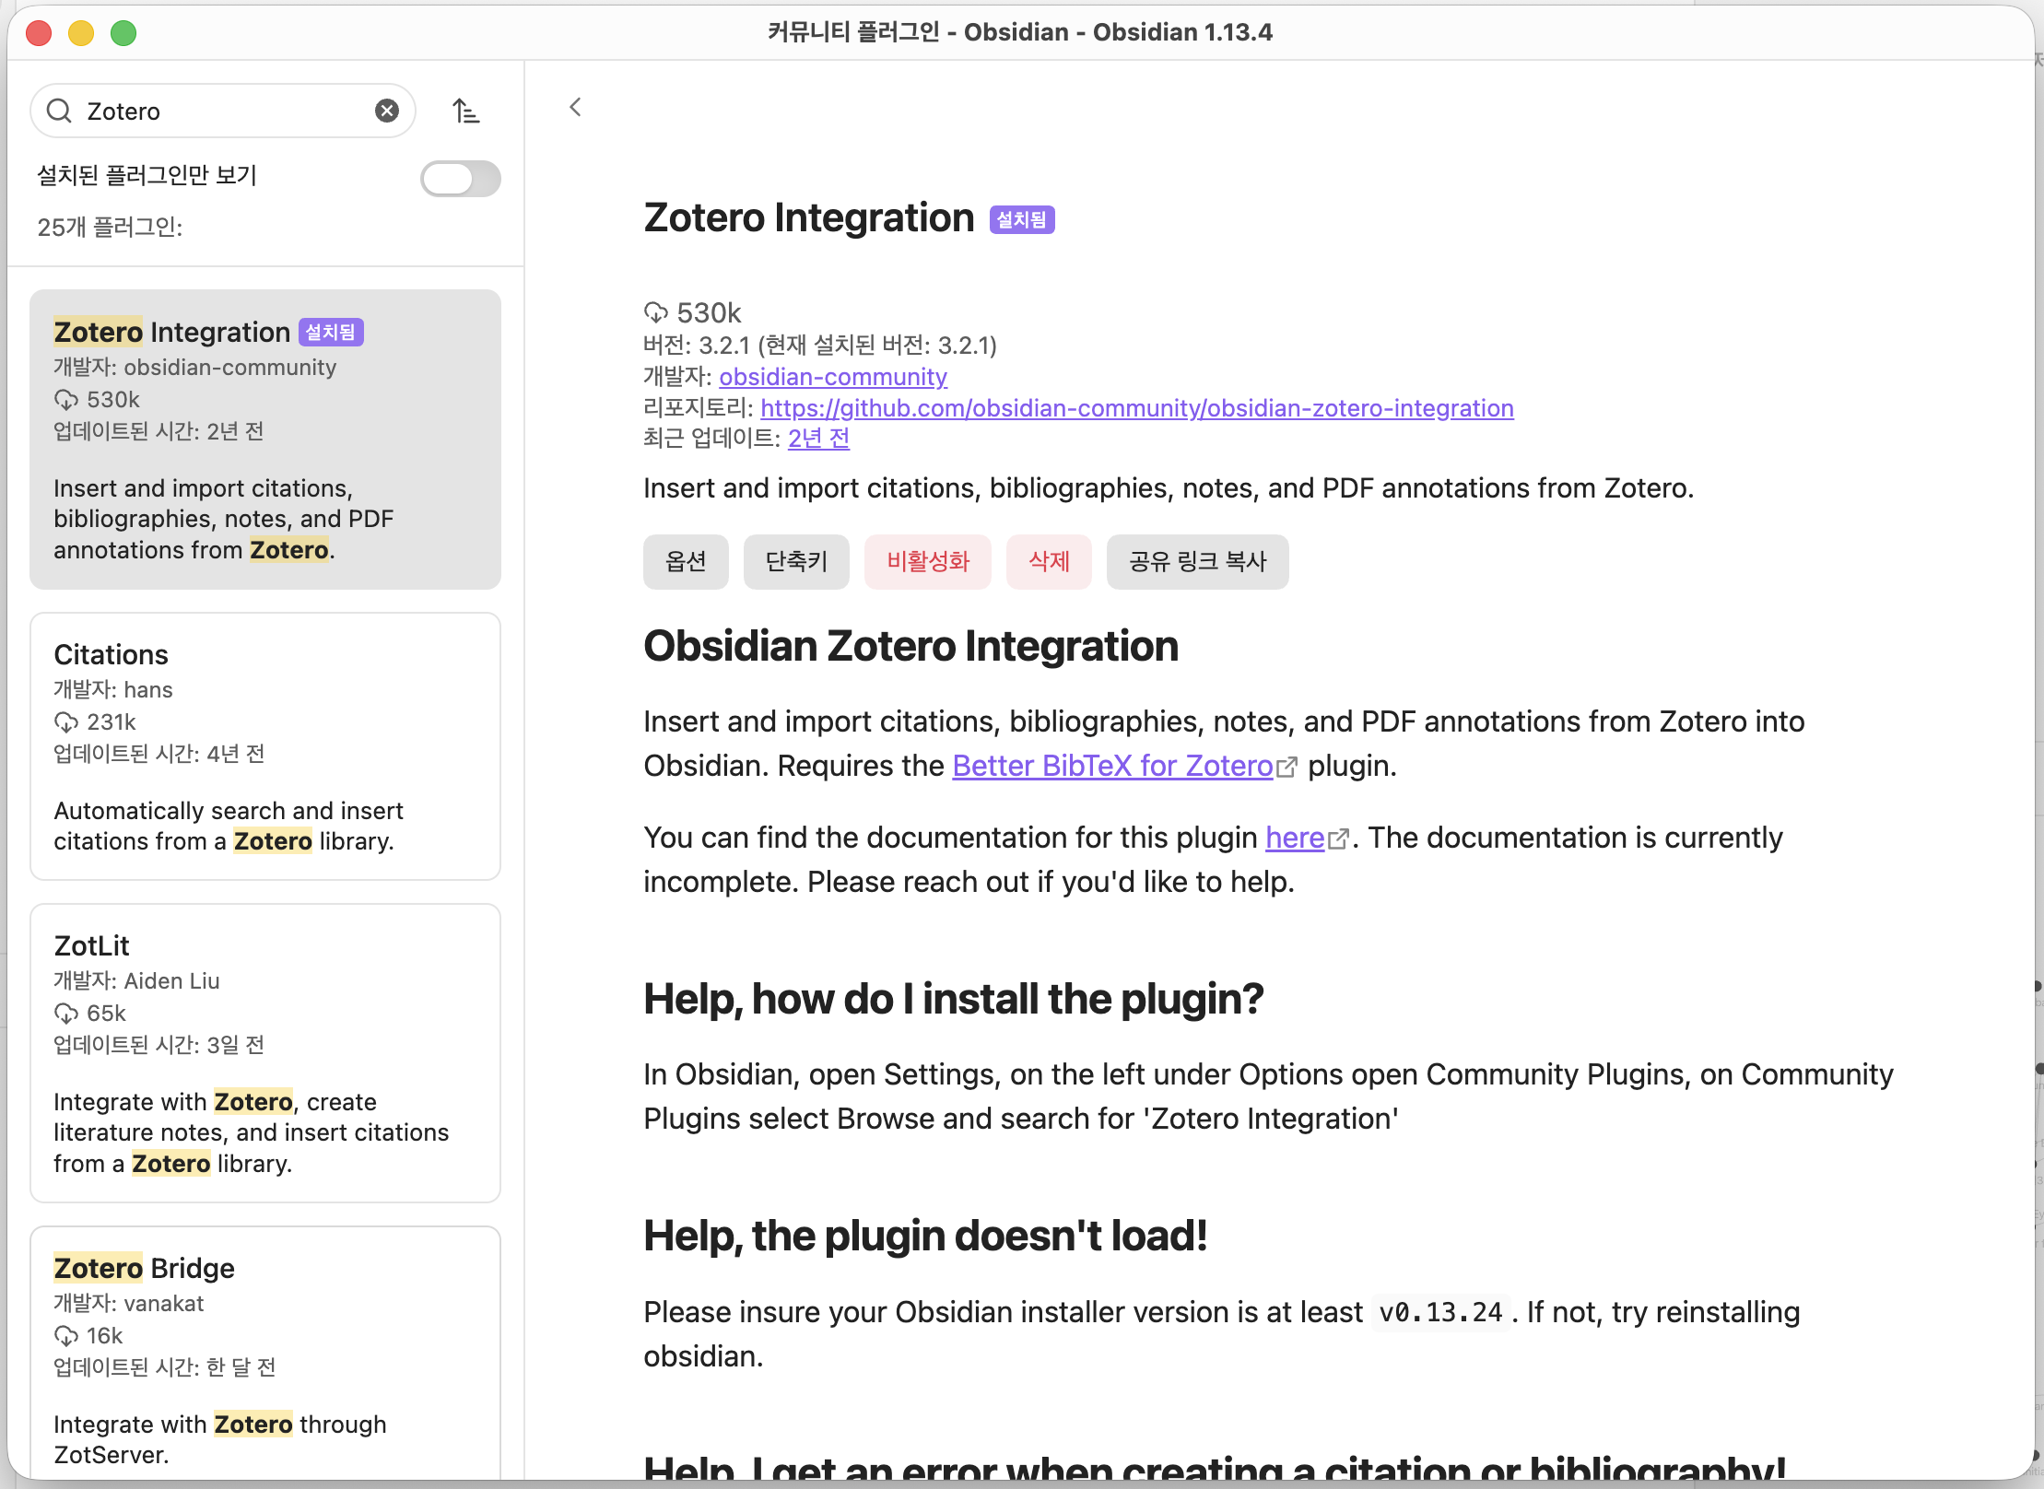
Task: Select the Zotero Bridge plugin card
Action: pyautogui.click(x=265, y=1353)
